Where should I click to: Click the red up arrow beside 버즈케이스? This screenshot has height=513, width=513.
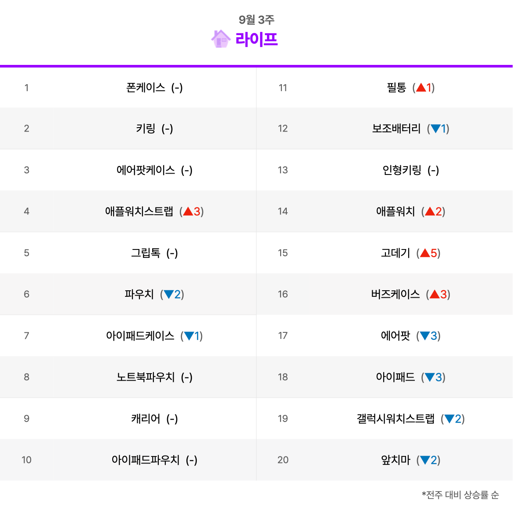[435, 295]
